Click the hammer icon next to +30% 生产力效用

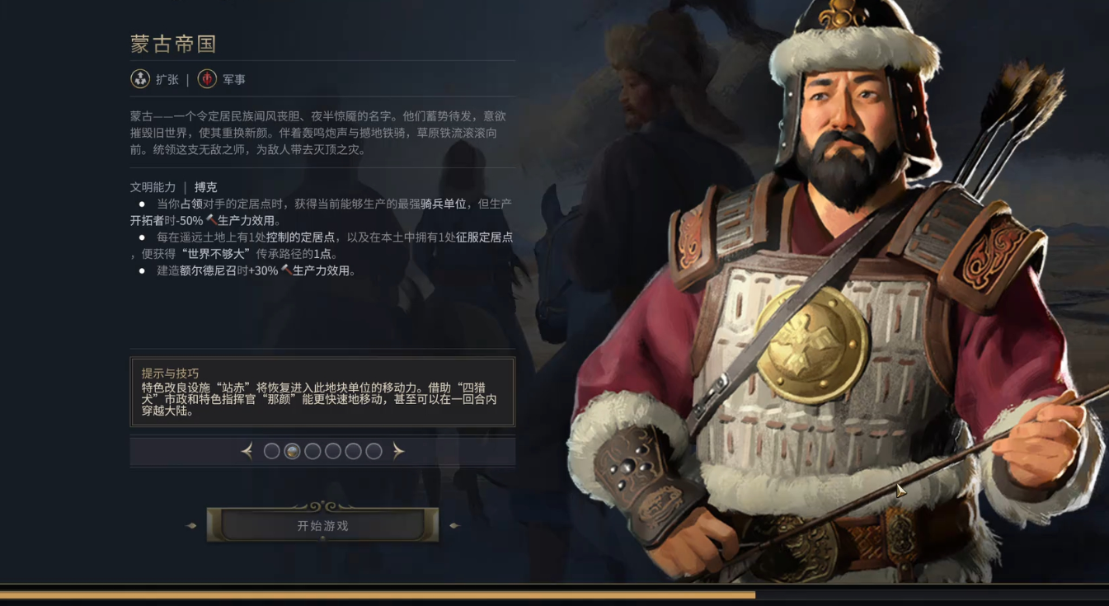(286, 270)
